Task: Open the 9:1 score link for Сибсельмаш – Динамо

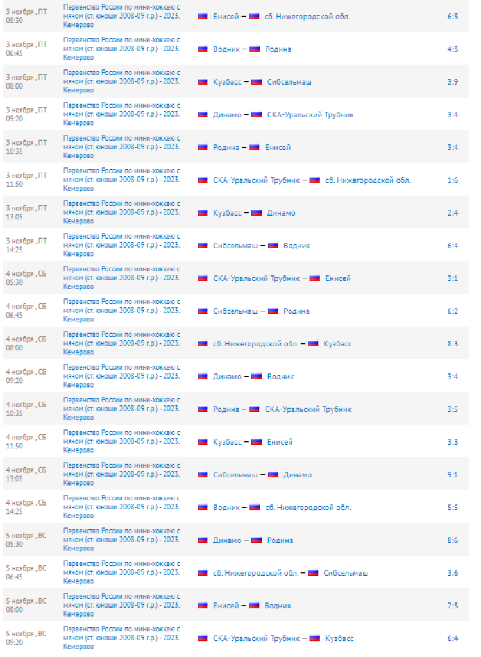Action: pos(453,474)
